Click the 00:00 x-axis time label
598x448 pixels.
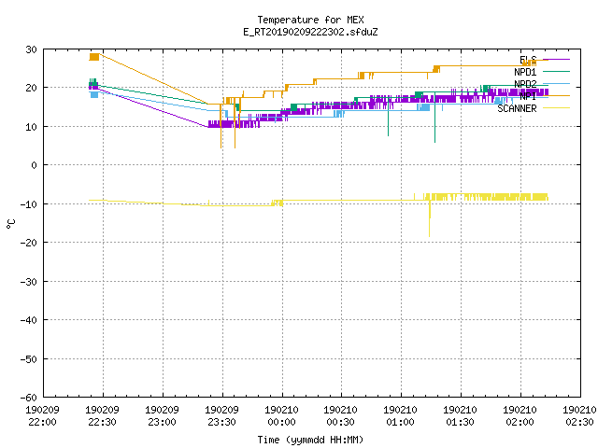[281, 422]
